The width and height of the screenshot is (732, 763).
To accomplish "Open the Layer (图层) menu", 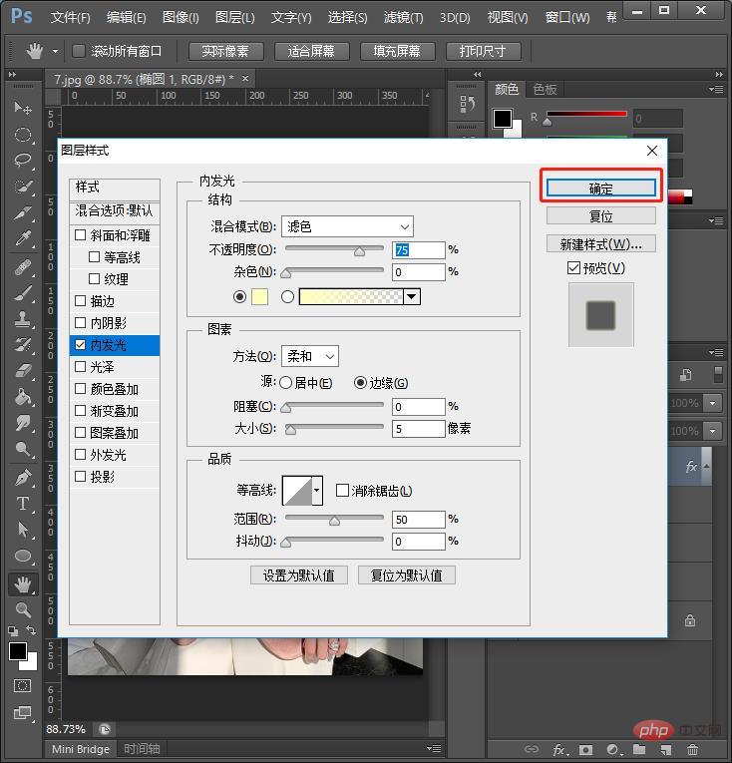I will (235, 18).
